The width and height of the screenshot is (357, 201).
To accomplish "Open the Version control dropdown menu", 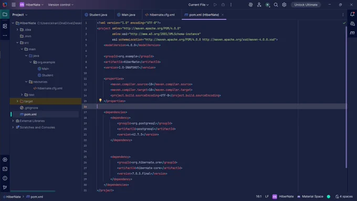I will click(60, 5).
